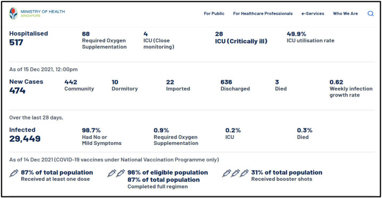Click the double syringe icon
382x198 pixels.
tap(116, 174)
